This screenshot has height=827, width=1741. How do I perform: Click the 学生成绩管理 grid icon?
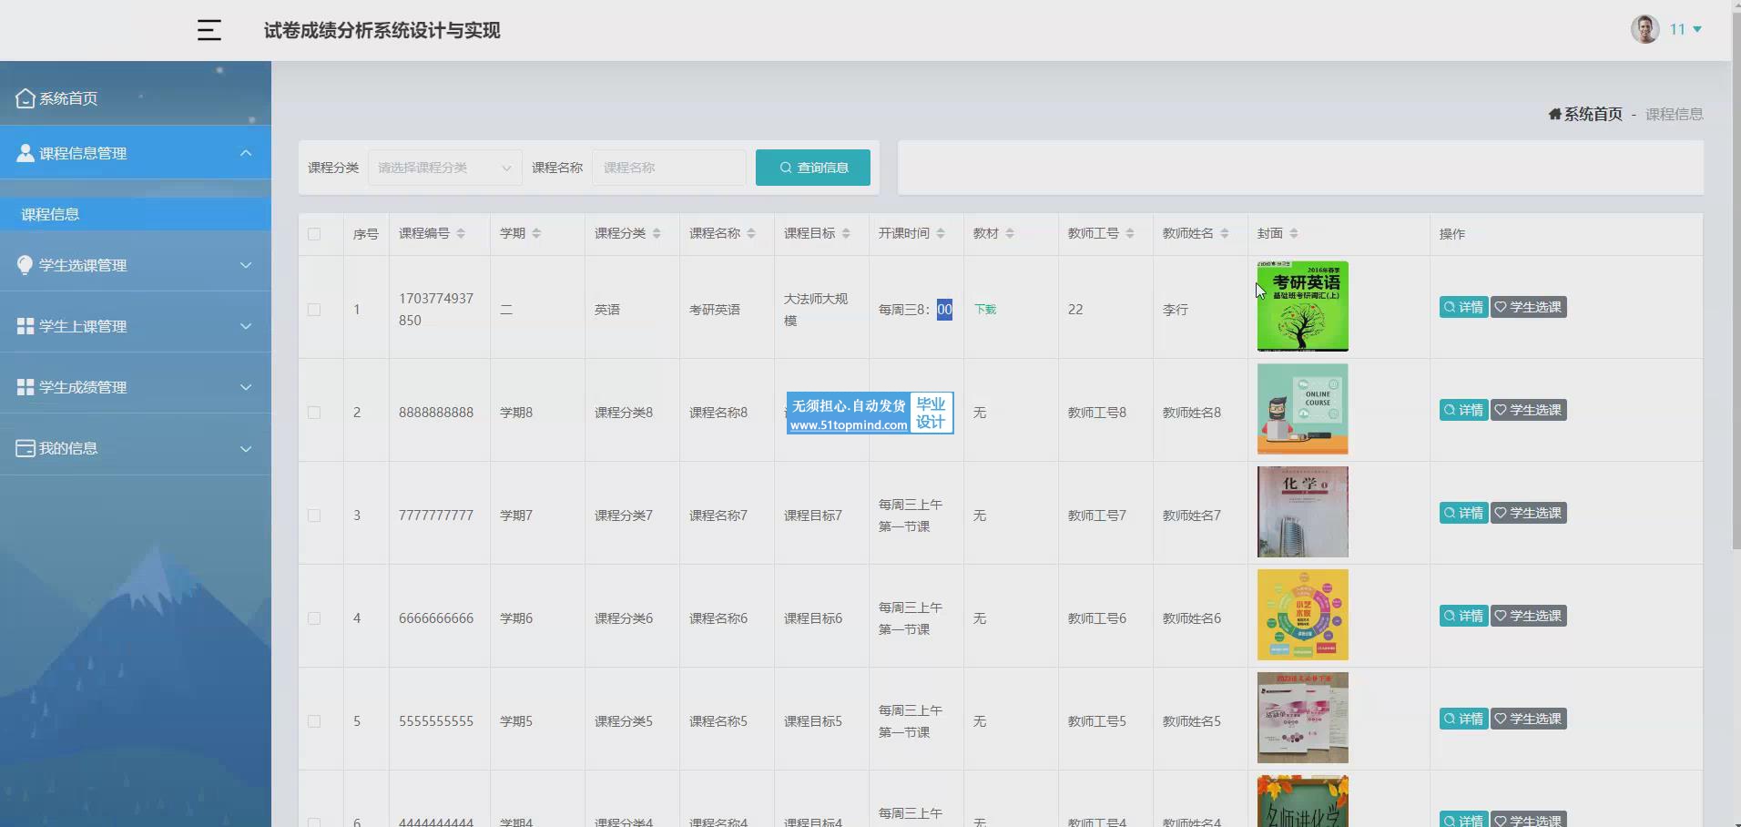[x=25, y=387]
